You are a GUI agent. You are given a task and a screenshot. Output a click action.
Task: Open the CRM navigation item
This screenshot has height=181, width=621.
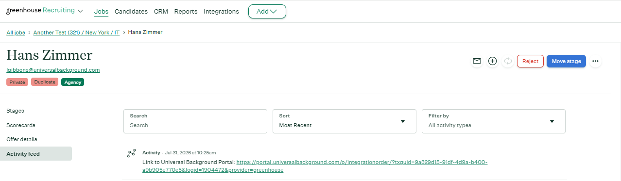coord(161,11)
